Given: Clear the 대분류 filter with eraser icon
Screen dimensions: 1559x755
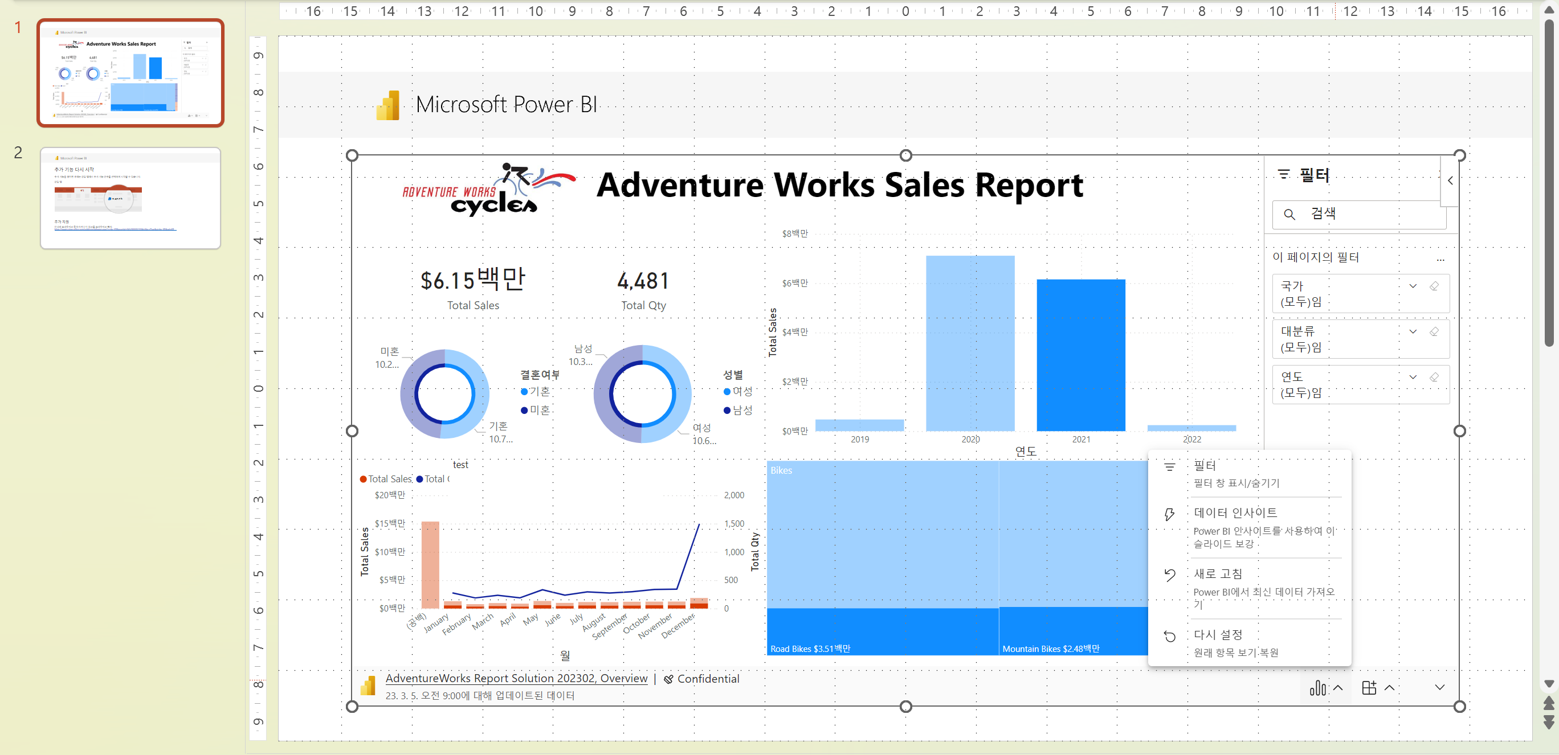Looking at the screenshot, I should [1434, 331].
